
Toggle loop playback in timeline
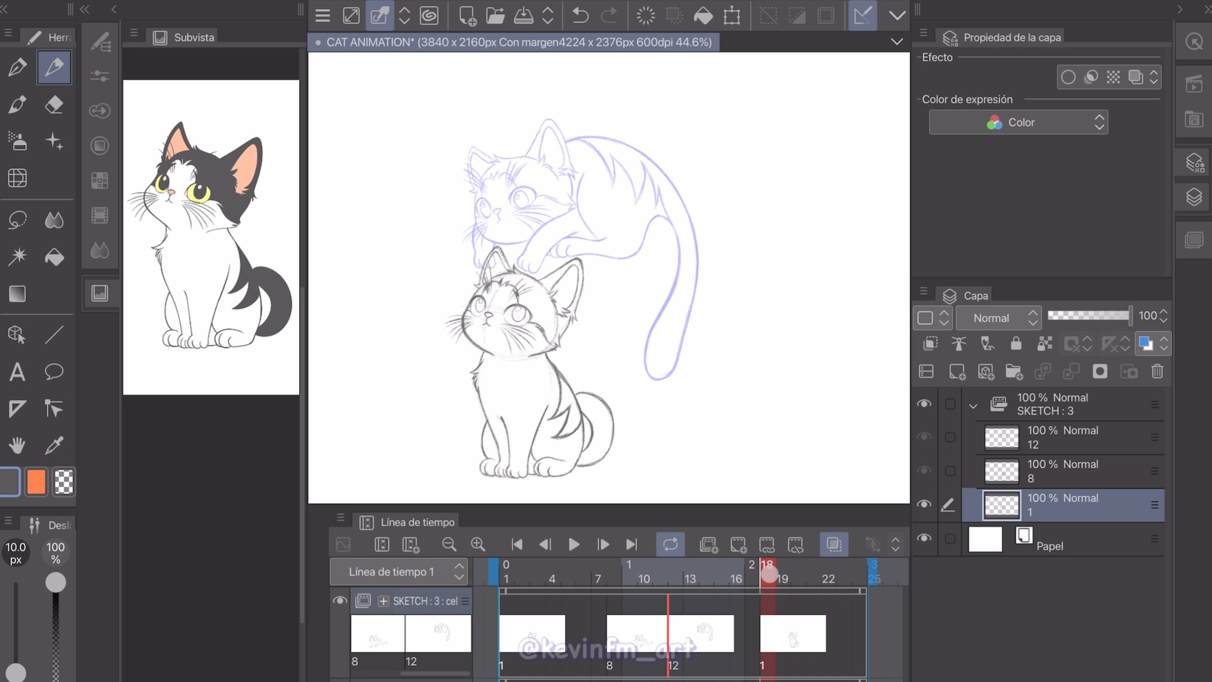670,544
